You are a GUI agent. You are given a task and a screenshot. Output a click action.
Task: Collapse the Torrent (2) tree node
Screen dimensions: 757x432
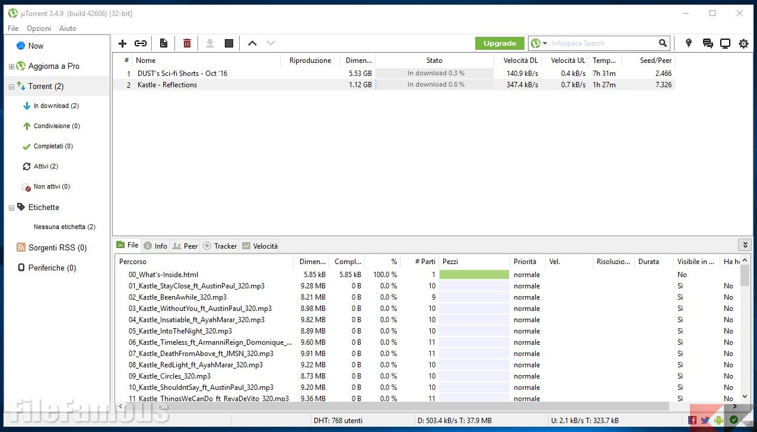[11, 87]
